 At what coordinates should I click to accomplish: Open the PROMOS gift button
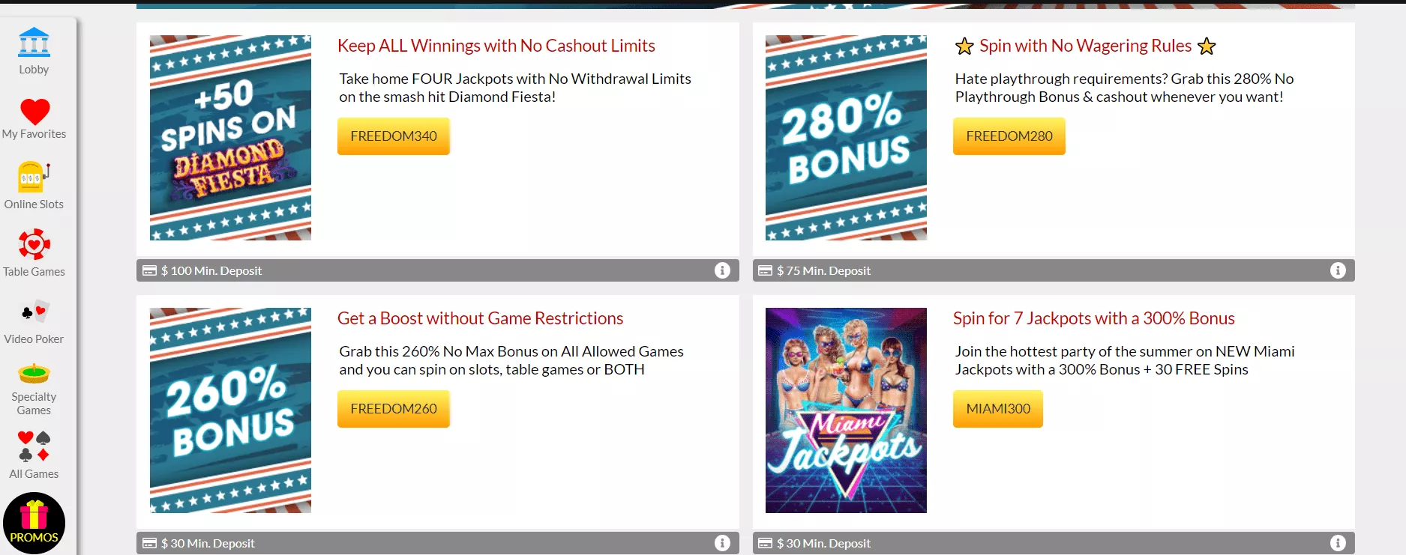click(34, 523)
